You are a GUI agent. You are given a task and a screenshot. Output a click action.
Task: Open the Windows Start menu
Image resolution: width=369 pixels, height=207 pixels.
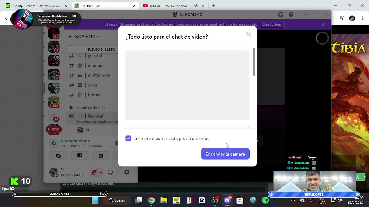coord(95,200)
